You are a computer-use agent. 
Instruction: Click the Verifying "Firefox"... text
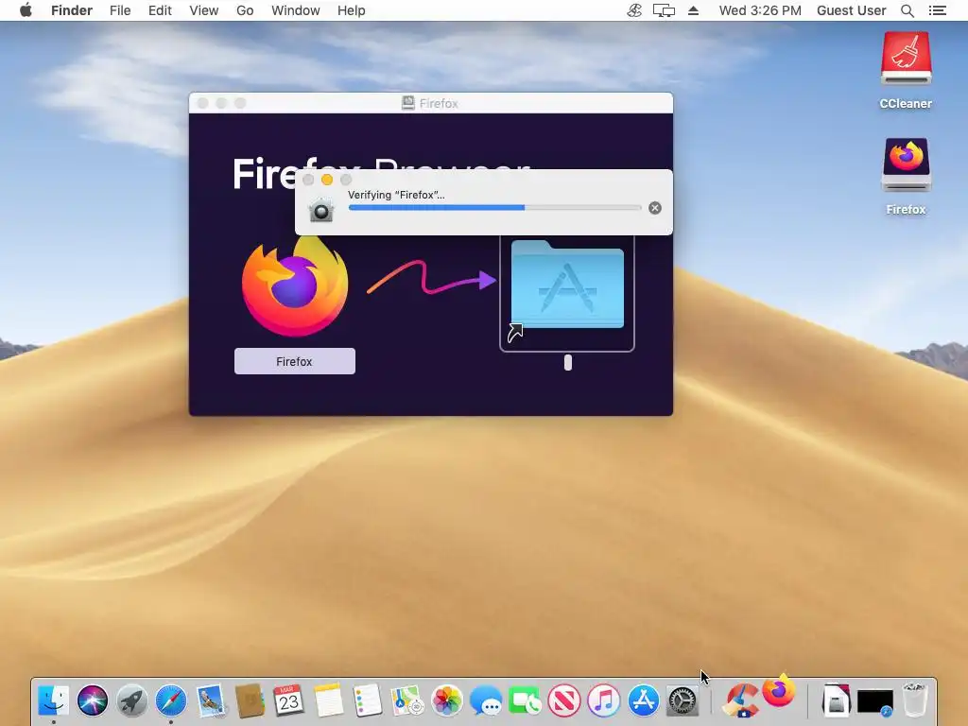pos(396,195)
